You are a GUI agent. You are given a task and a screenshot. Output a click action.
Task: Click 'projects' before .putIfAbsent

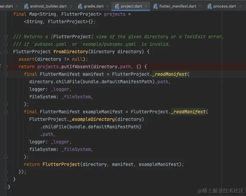coord(48,67)
